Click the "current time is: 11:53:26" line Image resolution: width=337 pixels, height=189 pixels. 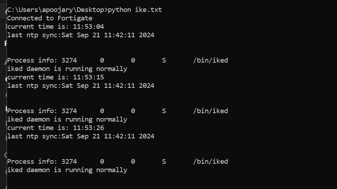[56, 128]
